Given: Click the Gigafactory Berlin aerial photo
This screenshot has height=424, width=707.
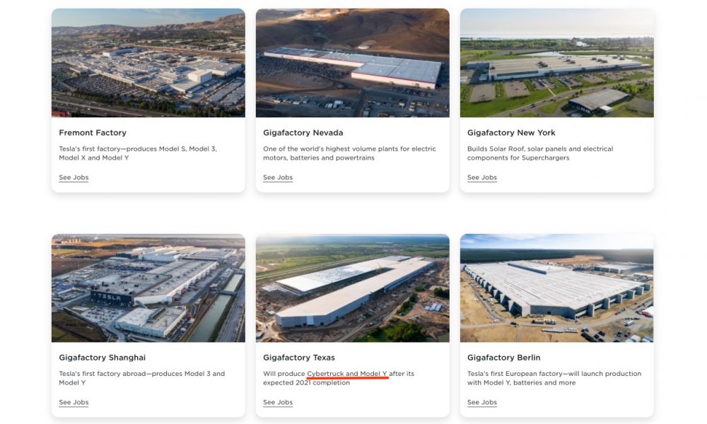Looking at the screenshot, I should click(x=557, y=288).
